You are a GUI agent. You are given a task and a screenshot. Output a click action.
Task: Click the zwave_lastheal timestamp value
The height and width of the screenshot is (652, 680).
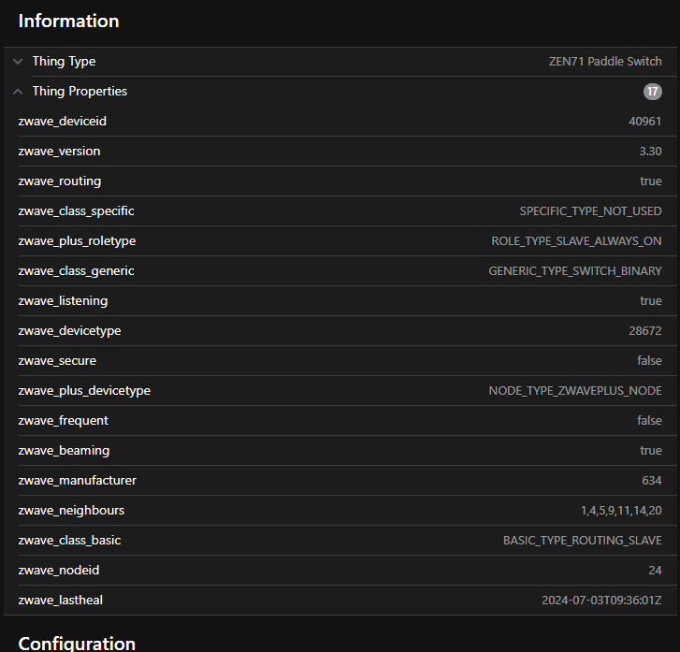(601, 601)
